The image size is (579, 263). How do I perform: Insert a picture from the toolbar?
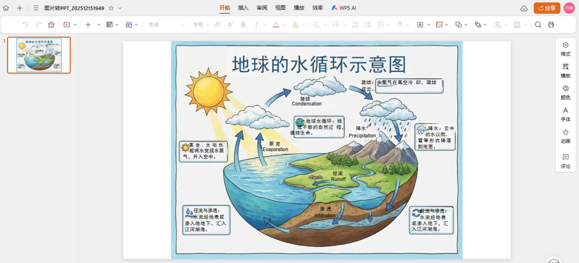439,25
